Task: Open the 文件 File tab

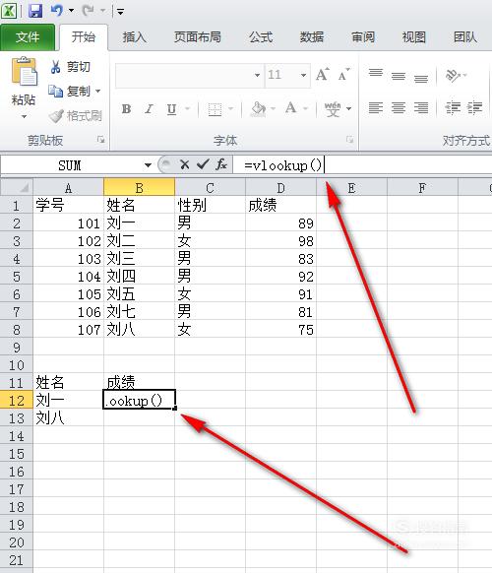Action: tap(28, 37)
